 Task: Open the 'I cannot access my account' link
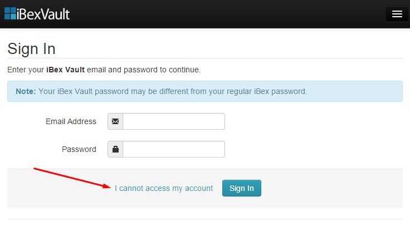164,188
